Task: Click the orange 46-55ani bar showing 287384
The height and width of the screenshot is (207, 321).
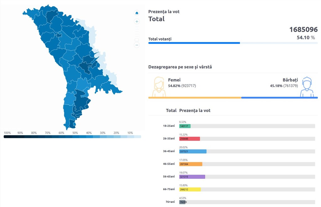Action: [x=191, y=164]
